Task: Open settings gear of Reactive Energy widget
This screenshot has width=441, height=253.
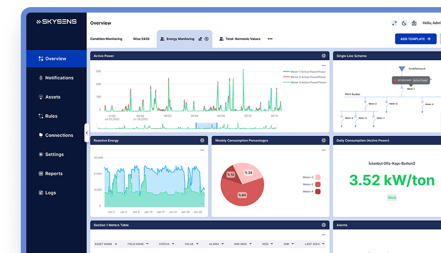Action: (x=202, y=140)
